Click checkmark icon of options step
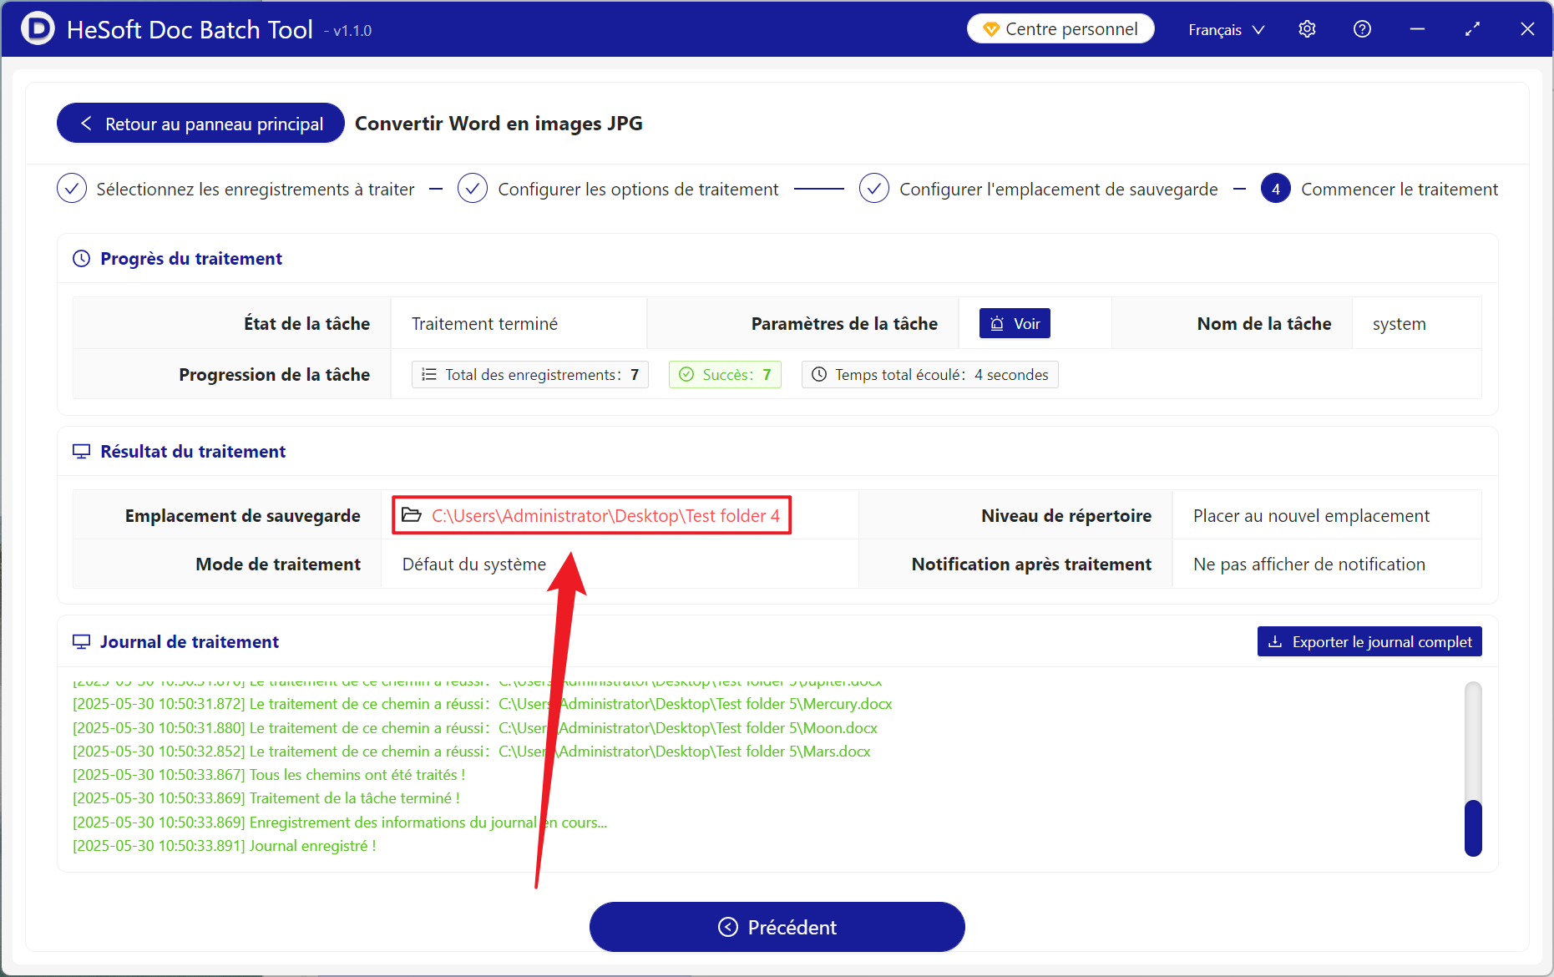The height and width of the screenshot is (977, 1554). pyautogui.click(x=473, y=189)
